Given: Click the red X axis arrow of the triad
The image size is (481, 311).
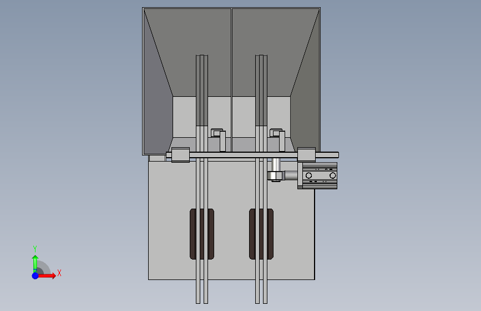Looking at the screenshot, I should [x=47, y=276].
